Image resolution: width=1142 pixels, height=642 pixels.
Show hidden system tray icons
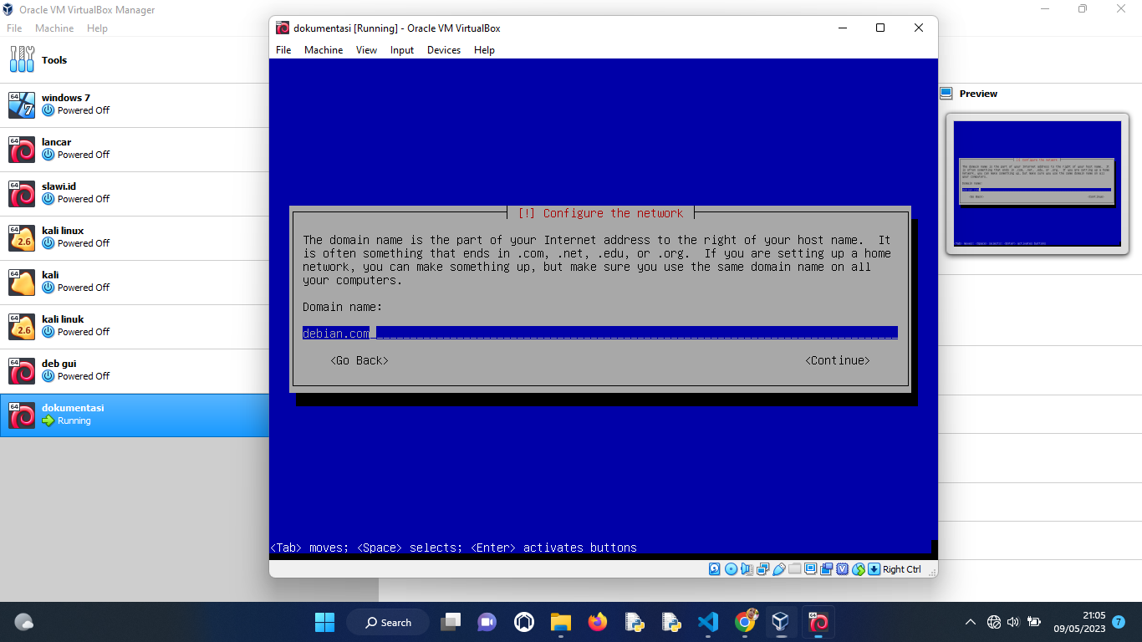pos(971,622)
